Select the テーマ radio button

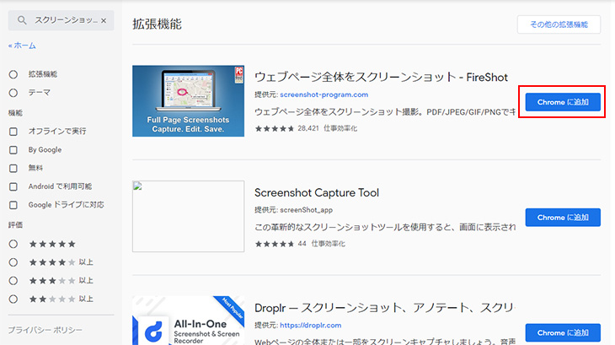13,94
